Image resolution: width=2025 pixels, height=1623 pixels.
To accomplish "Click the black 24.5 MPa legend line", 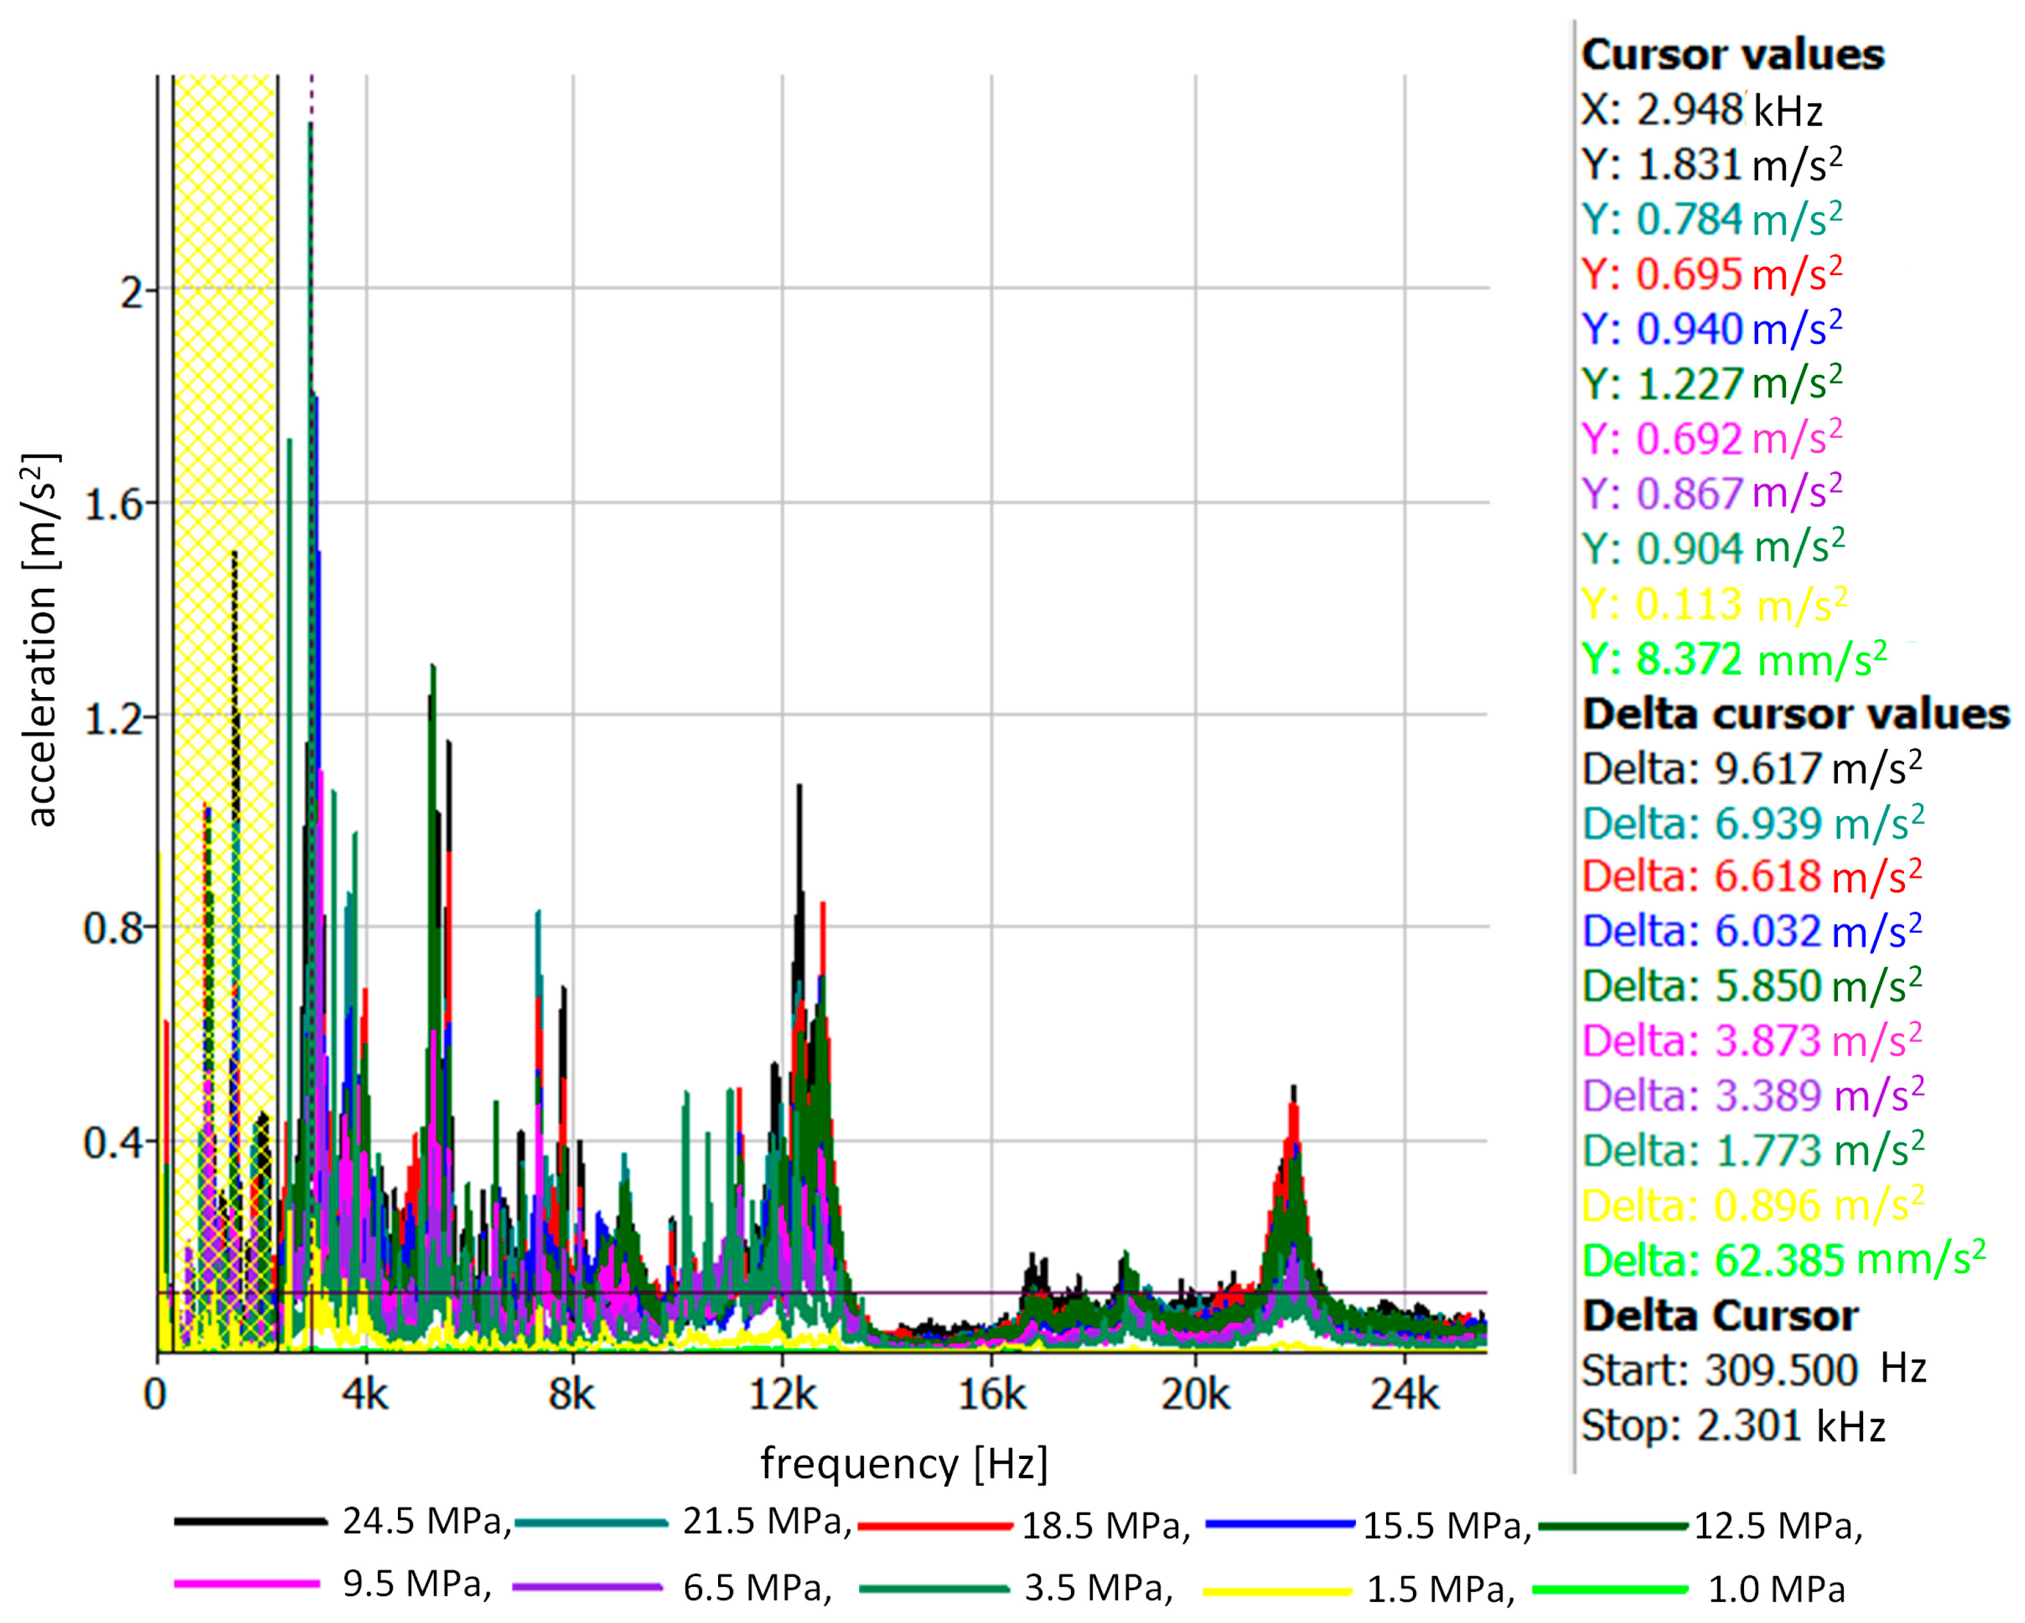I will (x=250, y=1521).
